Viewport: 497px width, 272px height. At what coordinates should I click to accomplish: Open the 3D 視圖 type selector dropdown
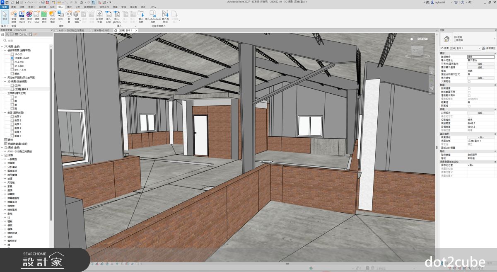pyautogui.click(x=467, y=39)
